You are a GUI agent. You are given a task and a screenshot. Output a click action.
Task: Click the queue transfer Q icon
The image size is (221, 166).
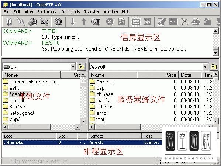[96, 22]
